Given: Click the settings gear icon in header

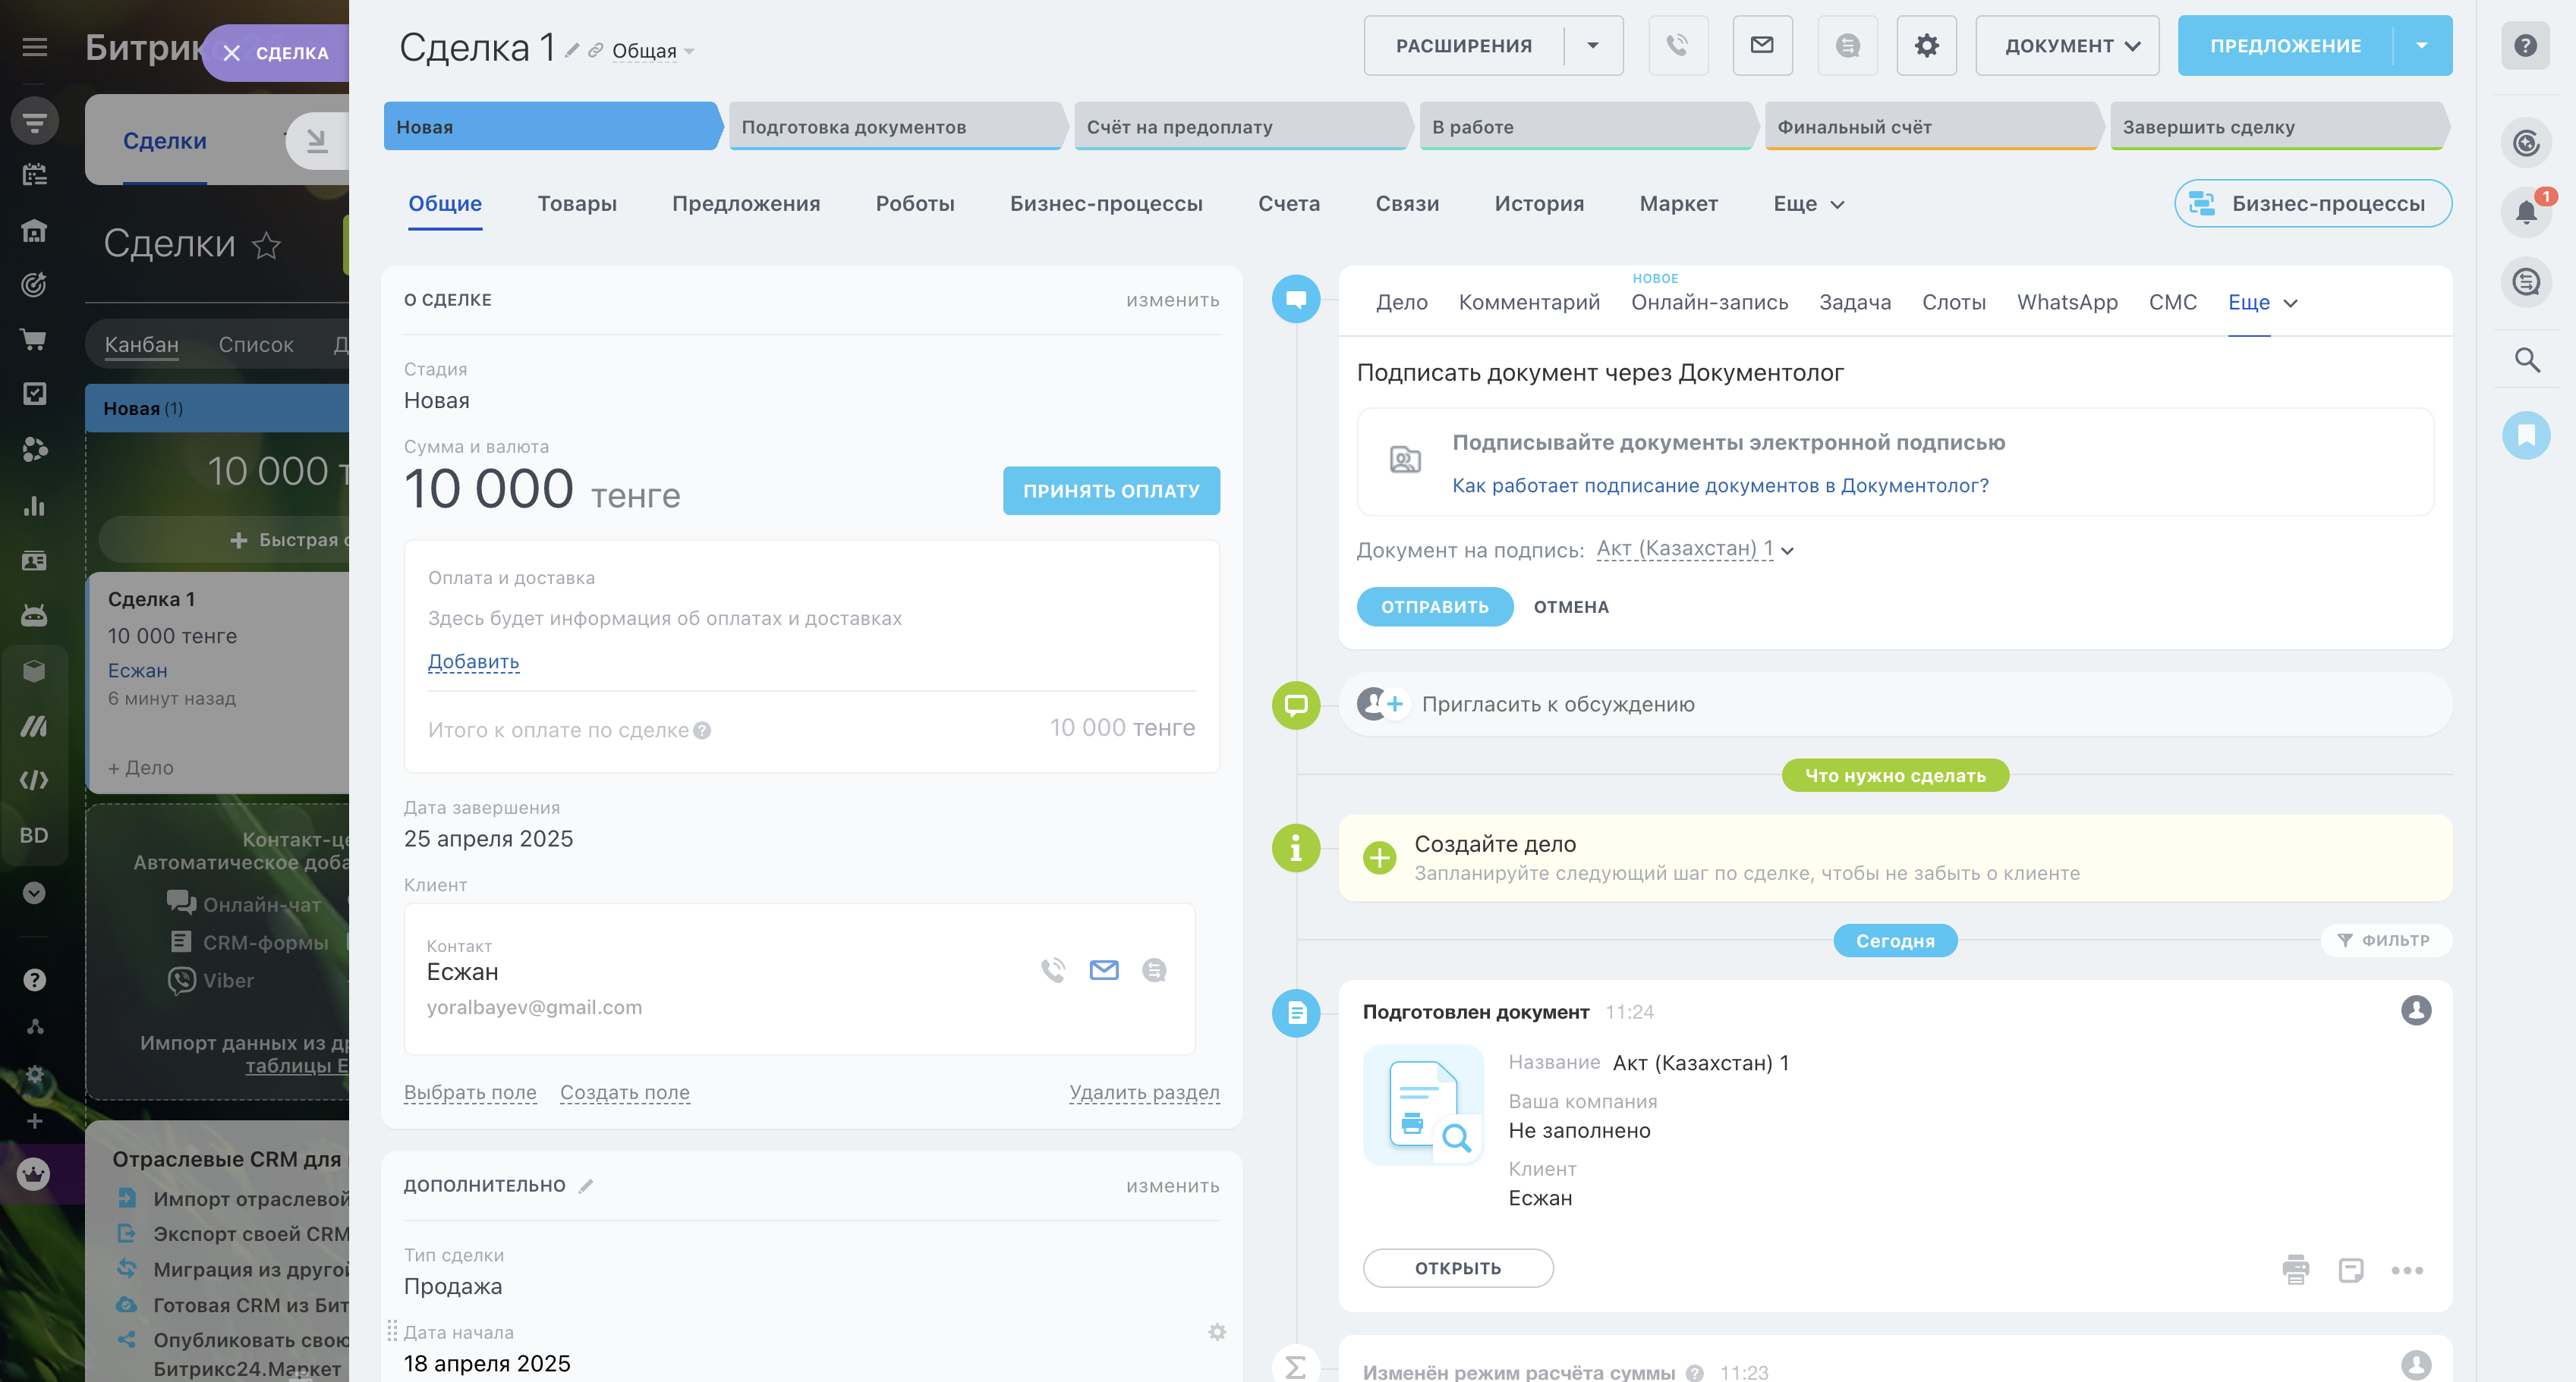Looking at the screenshot, I should click(1926, 45).
